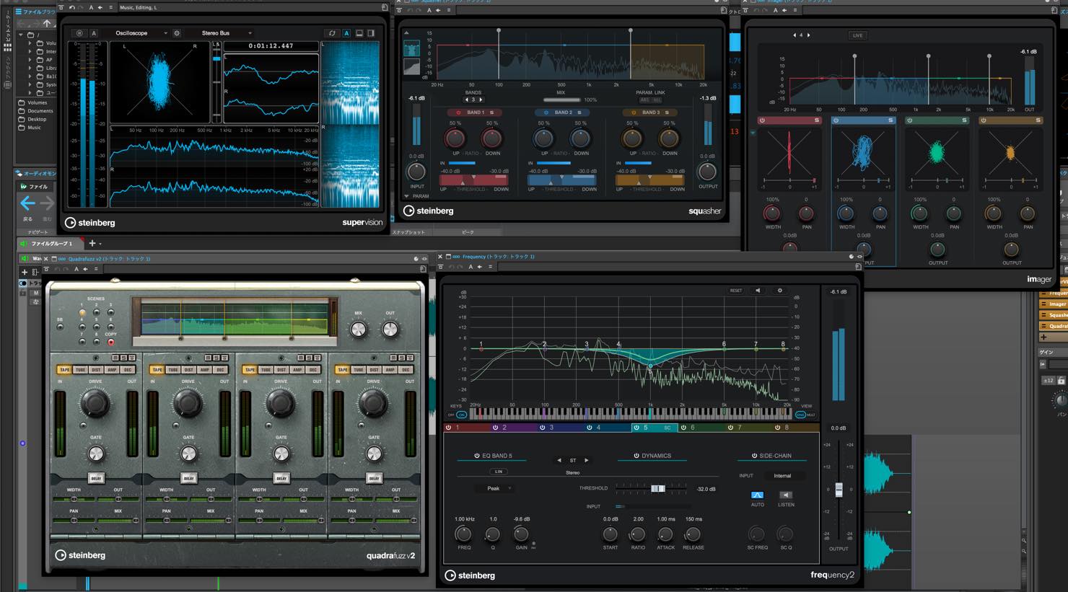Viewport: 1068px width, 592px height.
Task: Toggle Squasher Band 2 power
Action: (546, 112)
